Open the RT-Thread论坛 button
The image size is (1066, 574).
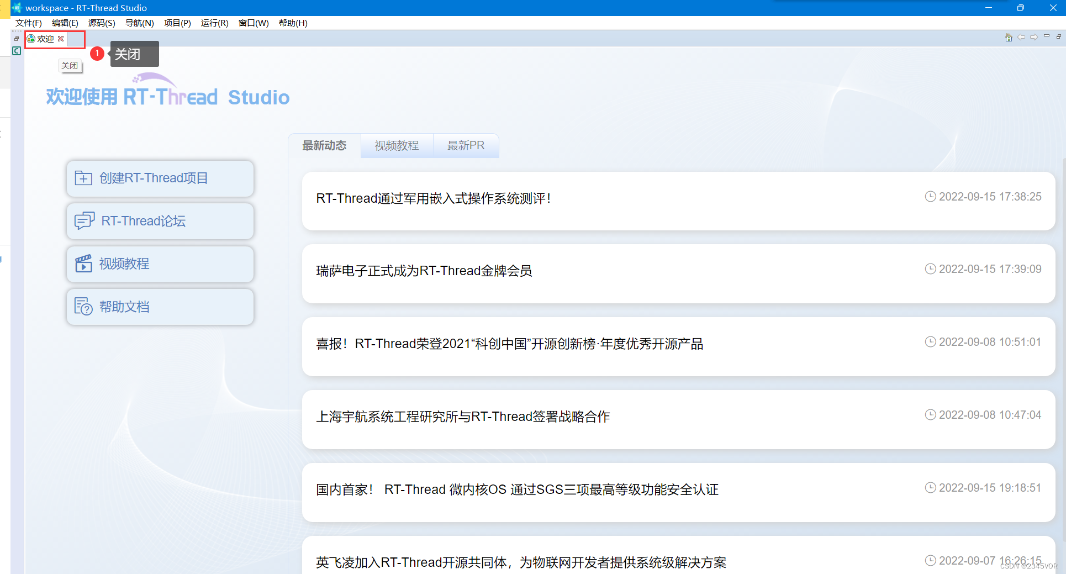(160, 221)
